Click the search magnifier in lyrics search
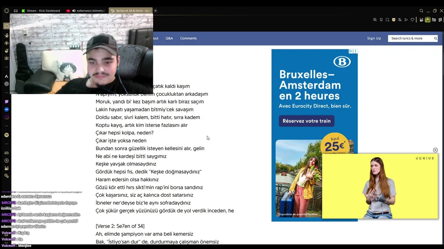444x249 pixels. point(435,38)
